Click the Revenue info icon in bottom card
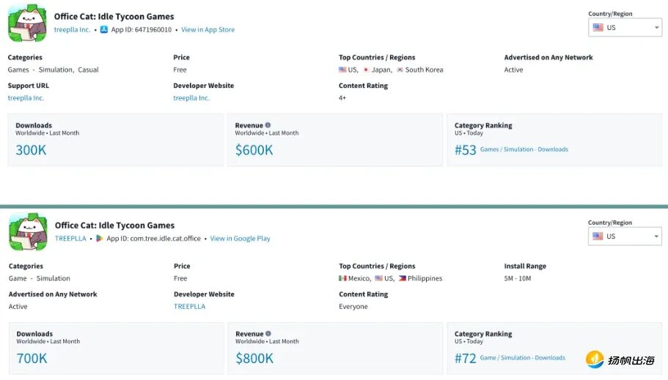The width and height of the screenshot is (668, 380). (x=268, y=334)
